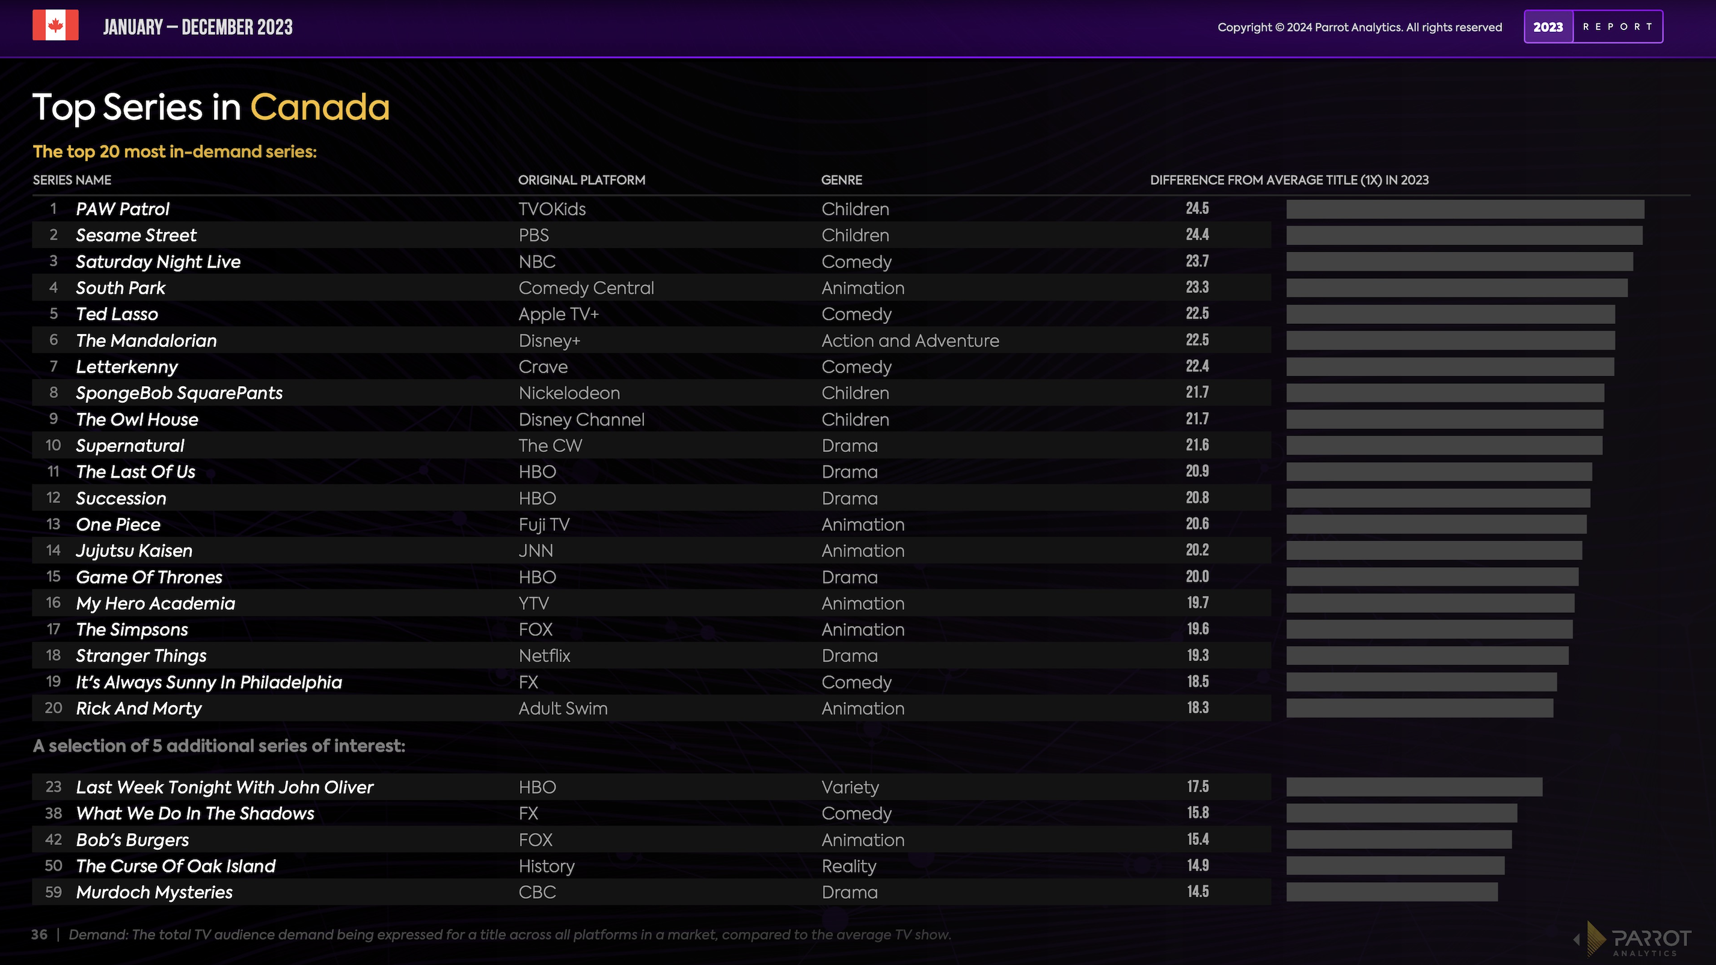Image resolution: width=1716 pixels, height=965 pixels.
Task: Select the Succession series name
Action: pos(121,499)
